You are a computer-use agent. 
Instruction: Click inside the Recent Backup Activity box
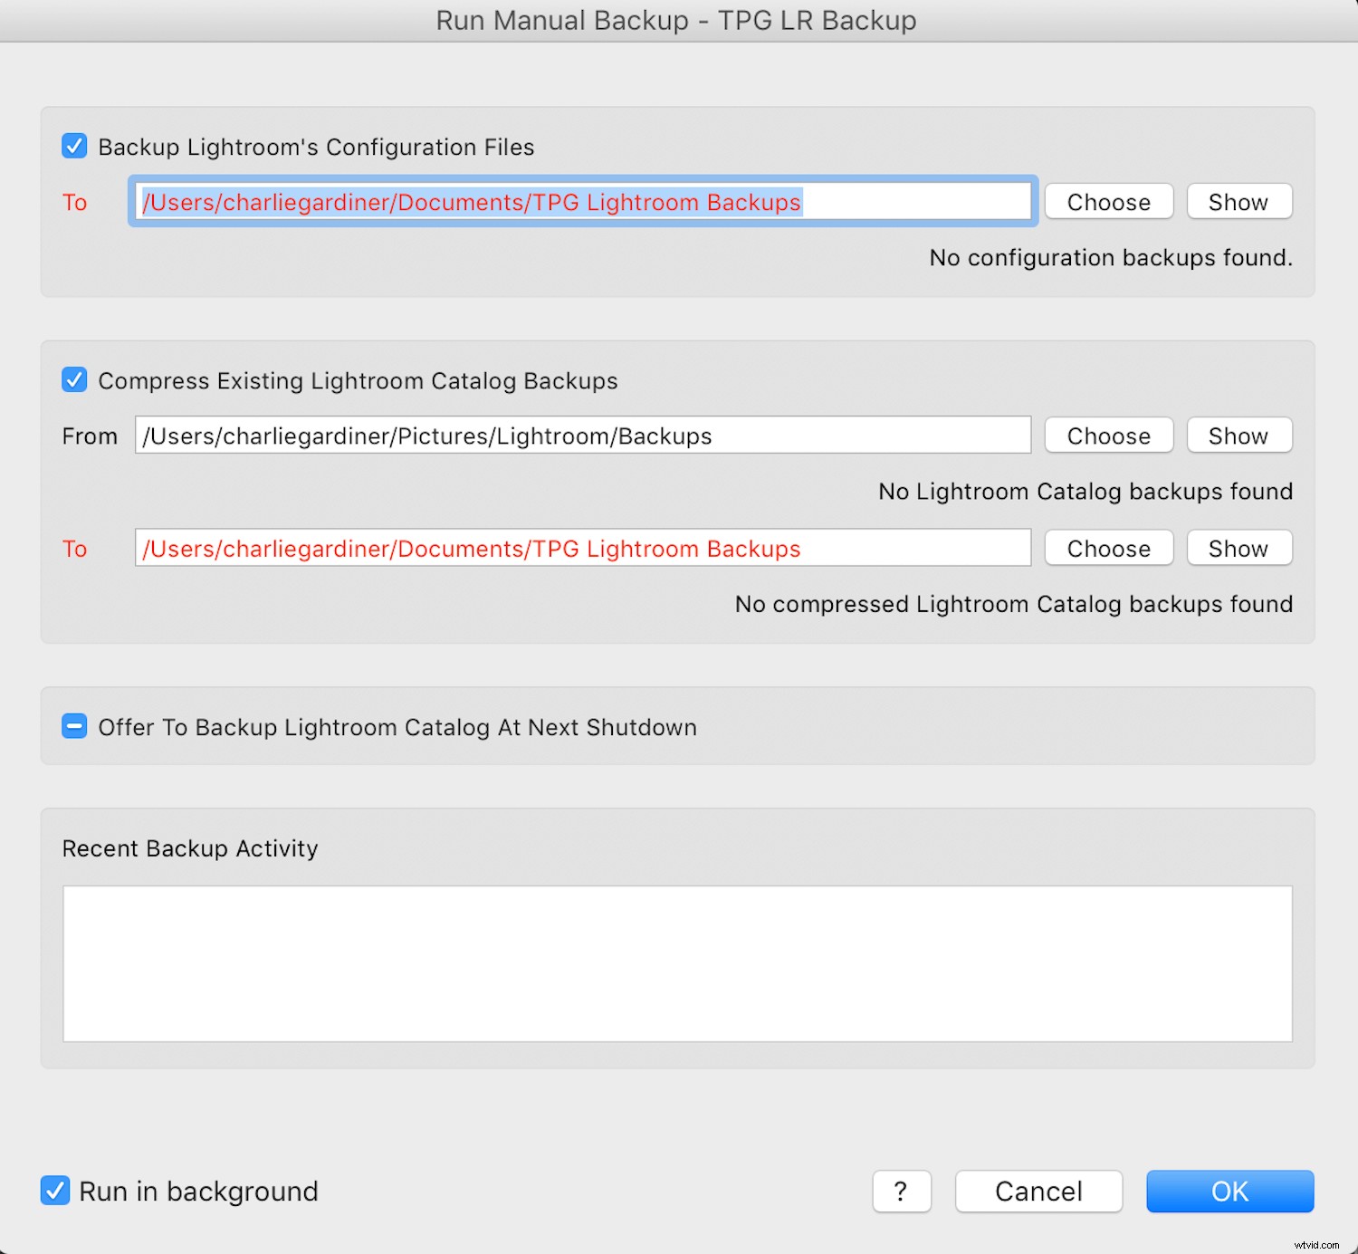pos(677,963)
